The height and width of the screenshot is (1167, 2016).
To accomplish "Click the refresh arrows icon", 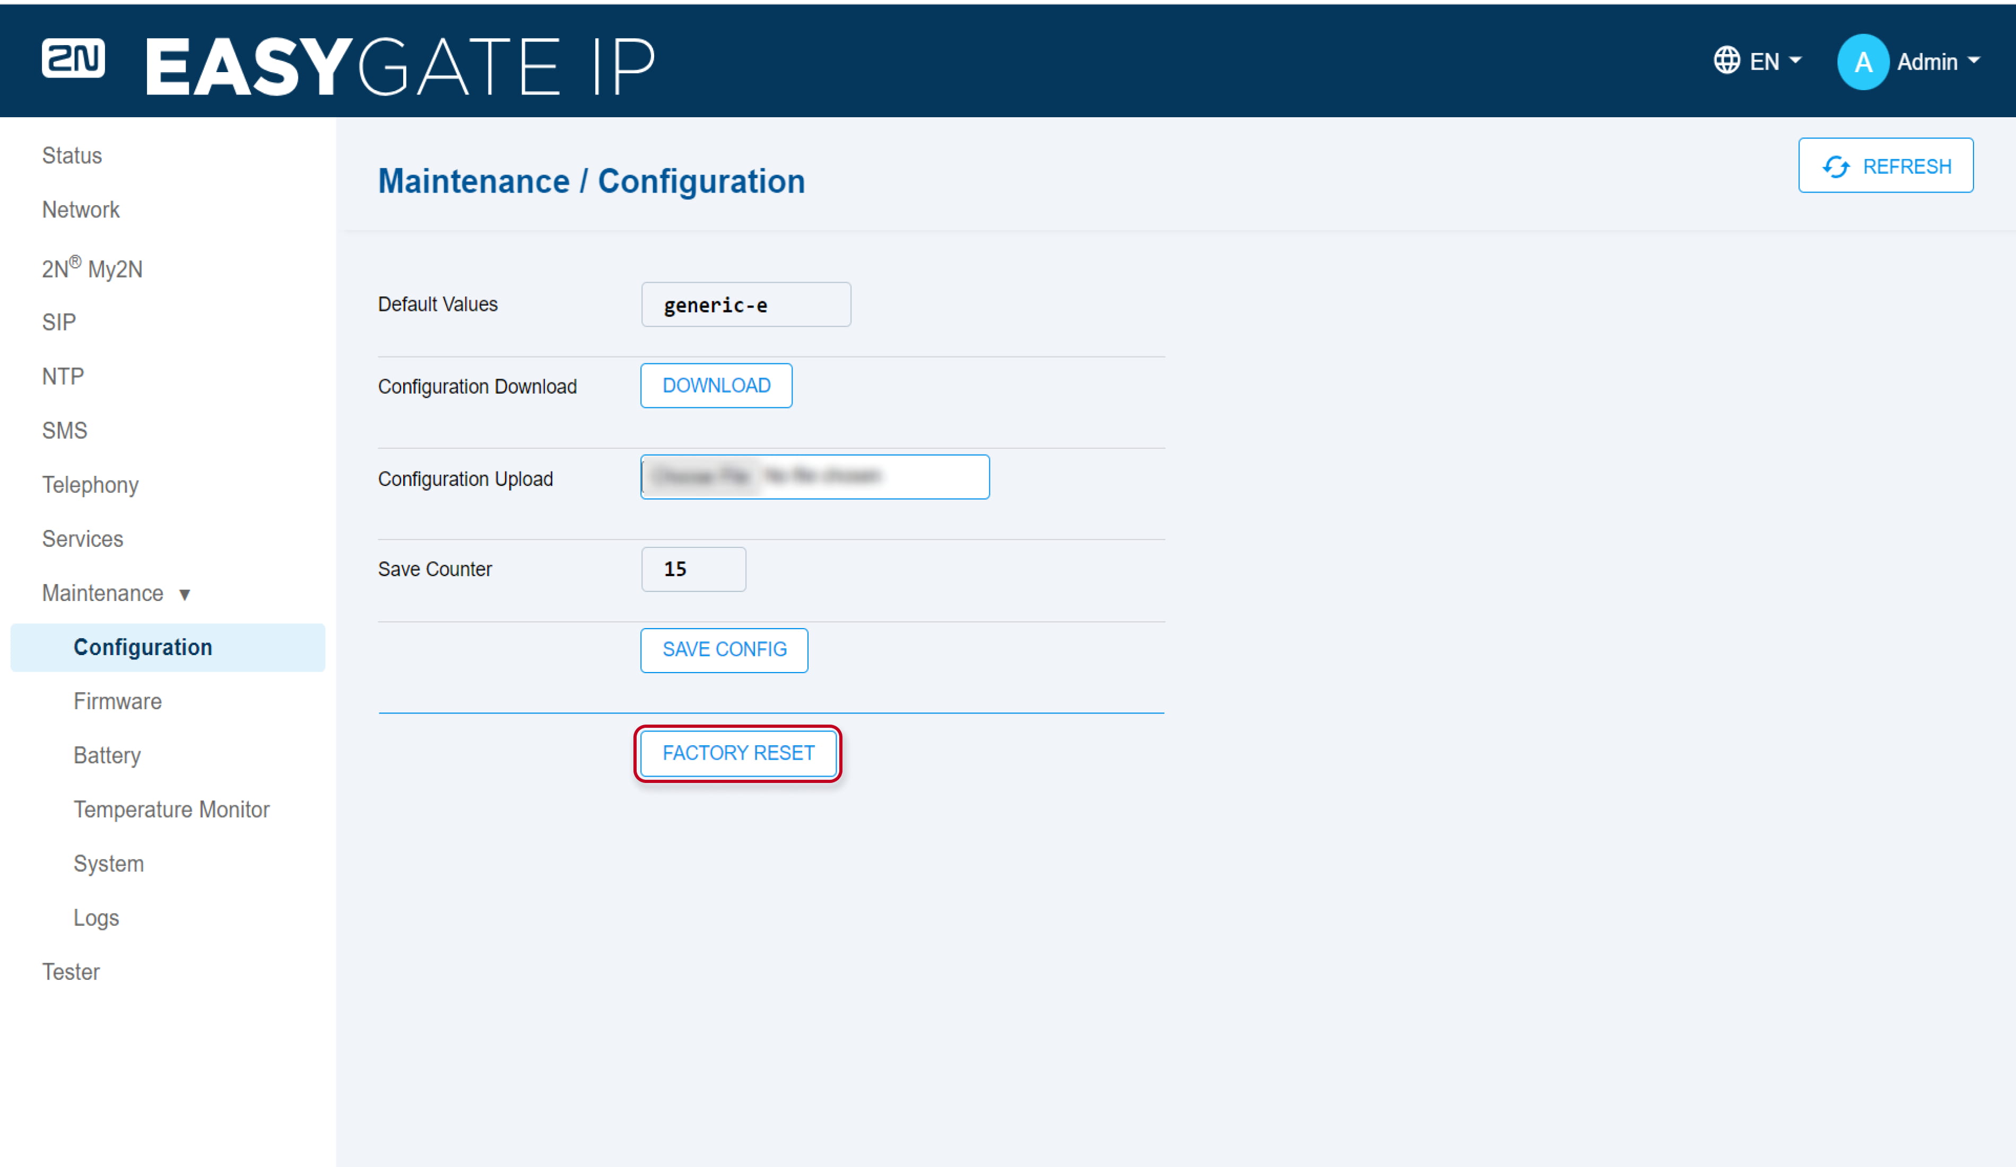I will pos(1835,167).
